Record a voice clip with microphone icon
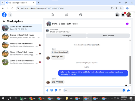Image resolution: width=135 pixels, height=101 pixels. tap(47, 90)
